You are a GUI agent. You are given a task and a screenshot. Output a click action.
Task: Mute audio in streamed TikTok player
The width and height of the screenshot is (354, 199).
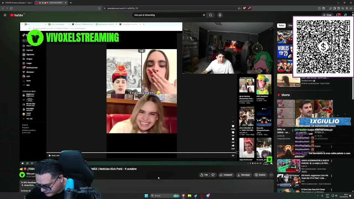pyautogui.click(x=233, y=156)
